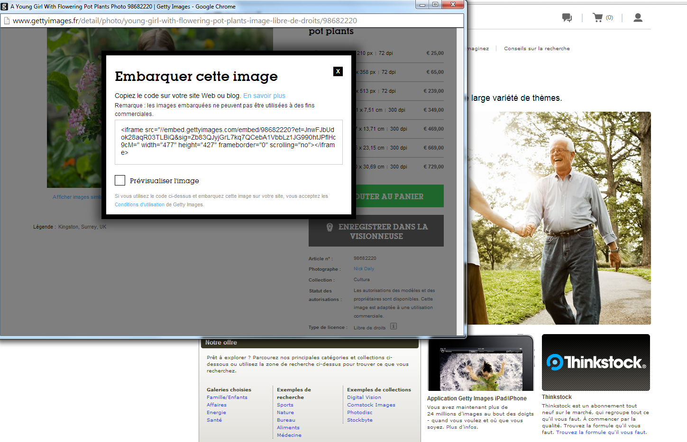Click the page icon in the address bar
Screen dimensions: 687x442
[7, 21]
